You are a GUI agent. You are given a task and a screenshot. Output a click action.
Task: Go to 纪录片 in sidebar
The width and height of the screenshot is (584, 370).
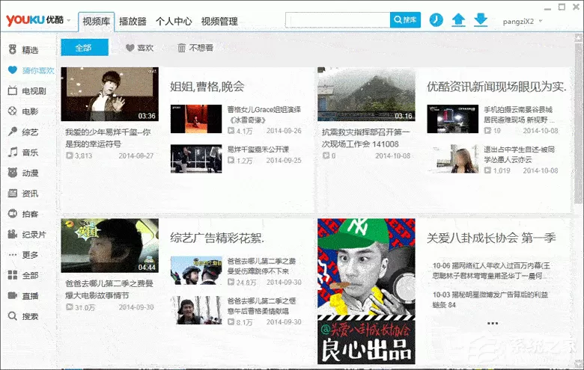[27, 234]
